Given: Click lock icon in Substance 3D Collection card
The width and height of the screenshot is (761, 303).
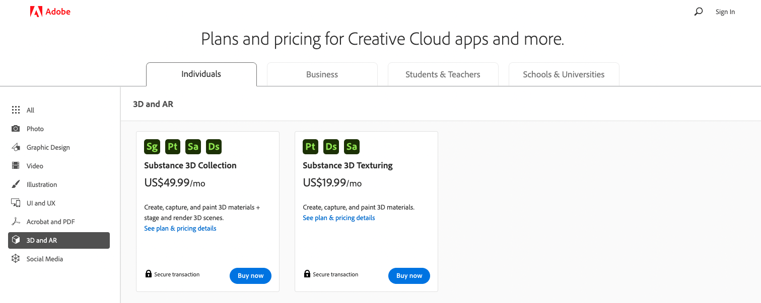Looking at the screenshot, I should (149, 274).
